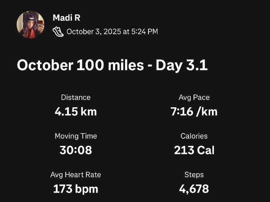Screen dimensions: 270x202
Task: Click the Avg Heart Rate label
Action: (x=76, y=175)
